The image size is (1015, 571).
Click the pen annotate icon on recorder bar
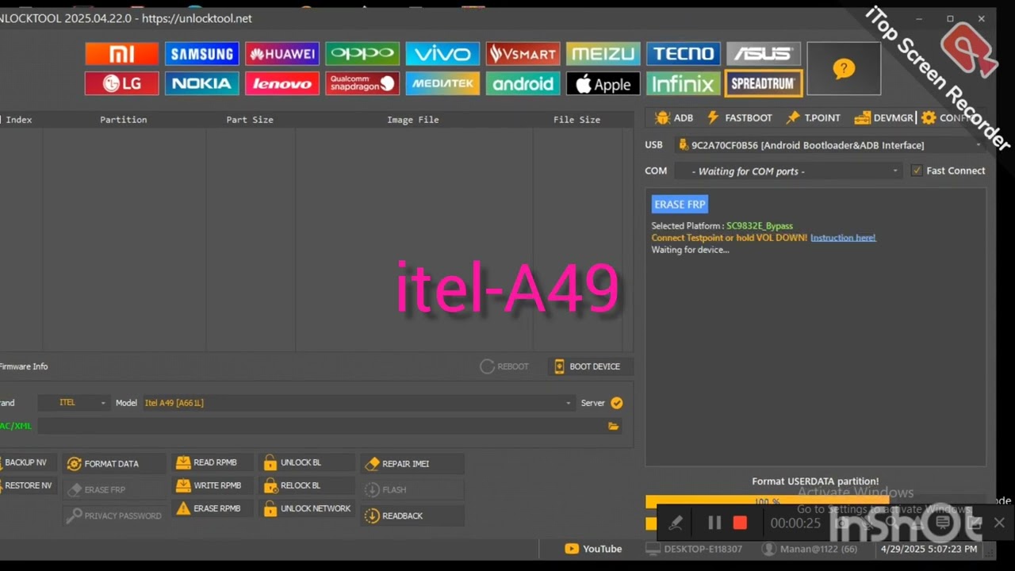click(x=676, y=523)
